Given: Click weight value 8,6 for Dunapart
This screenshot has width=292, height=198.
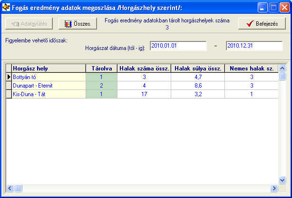Looking at the screenshot, I should pyautogui.click(x=198, y=86).
